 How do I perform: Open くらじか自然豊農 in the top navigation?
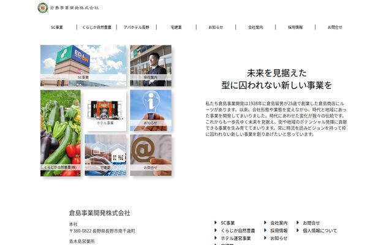(97, 27)
